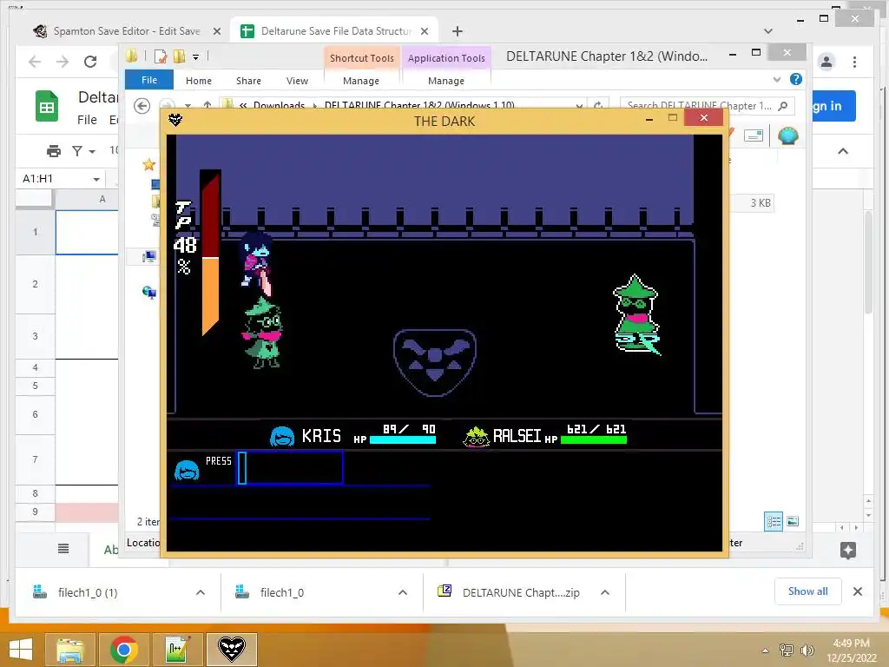The width and height of the screenshot is (889, 667).
Task: Click the Search DELTARUNE Chapter search box
Action: point(707,105)
